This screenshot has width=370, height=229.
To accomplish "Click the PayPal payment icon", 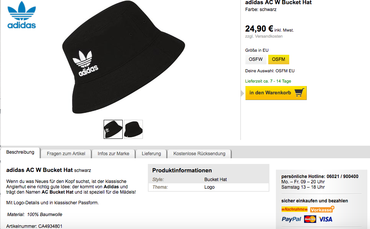I will pos(291,219).
